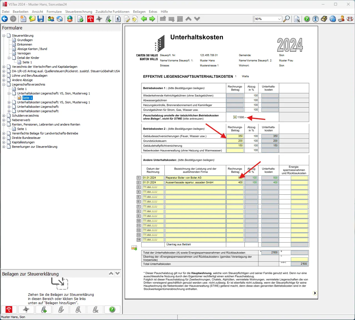355x320 pixels.
Task: Open the blue info icon in toolbar
Action: click(315, 19)
